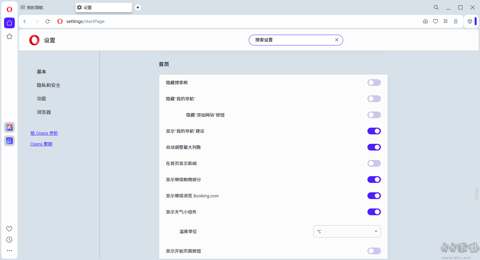480x260 pixels.
Task: Toggle 隐藏"添加网站"按钮 switch
Action: coord(374,115)
